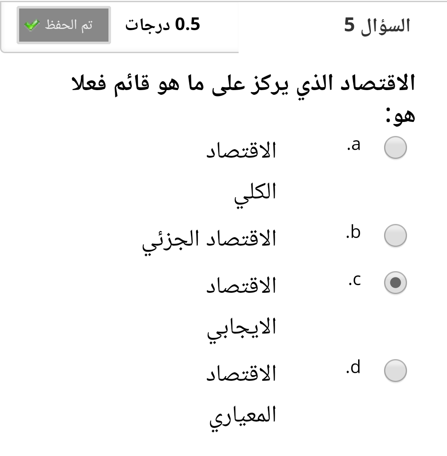Click the selected radio button for option c
The height and width of the screenshot is (456, 447).
395,283
